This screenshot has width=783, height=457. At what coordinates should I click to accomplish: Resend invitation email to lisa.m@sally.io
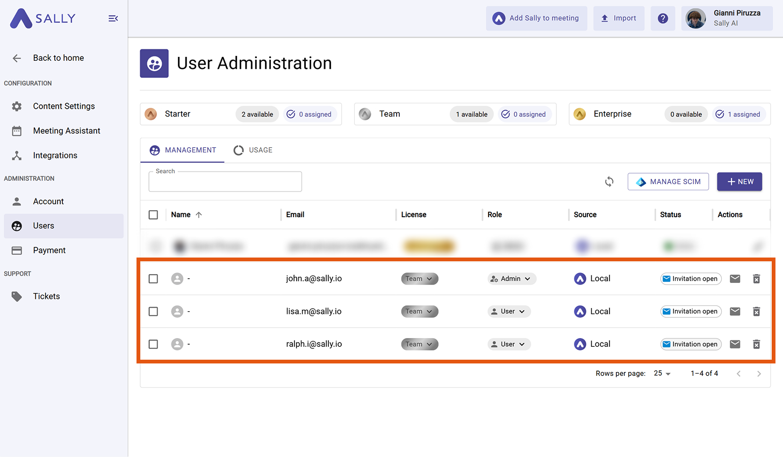point(735,311)
